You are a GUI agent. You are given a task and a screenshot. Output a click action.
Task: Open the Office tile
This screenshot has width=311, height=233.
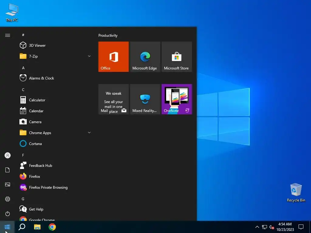pyautogui.click(x=114, y=57)
